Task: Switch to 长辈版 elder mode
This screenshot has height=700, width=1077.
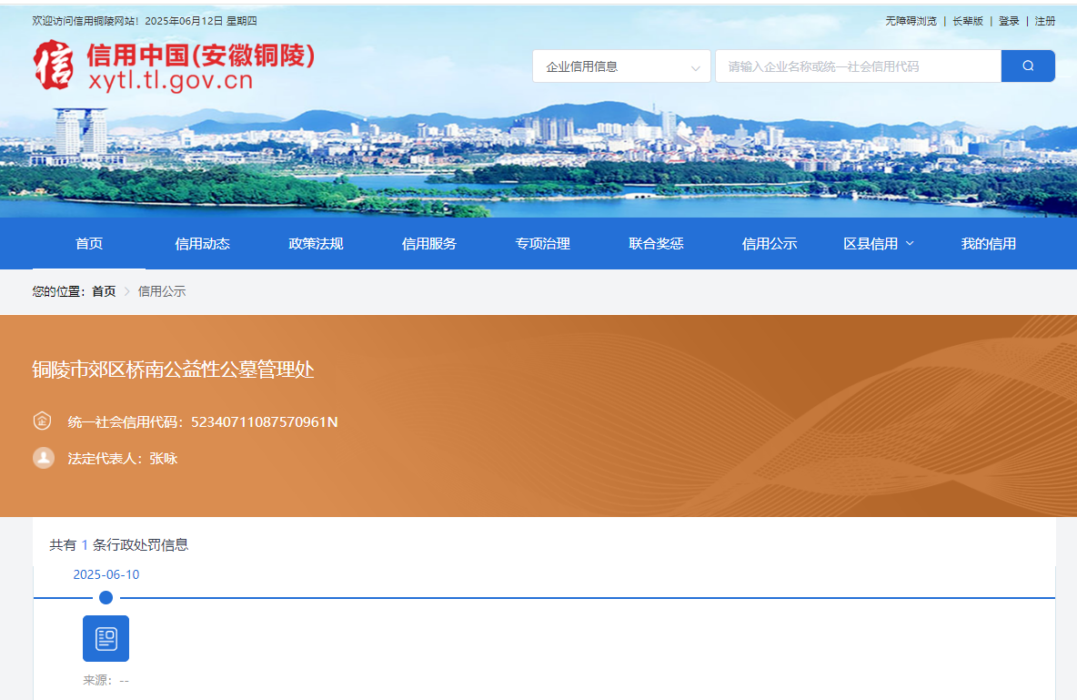Action: (968, 21)
